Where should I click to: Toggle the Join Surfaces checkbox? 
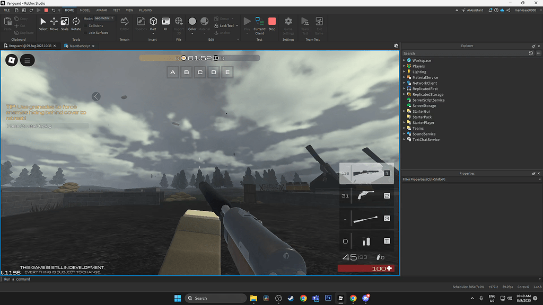click(x=86, y=33)
